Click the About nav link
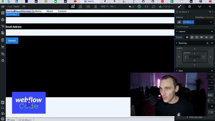The width and height of the screenshot is (215, 121). click(49, 11)
